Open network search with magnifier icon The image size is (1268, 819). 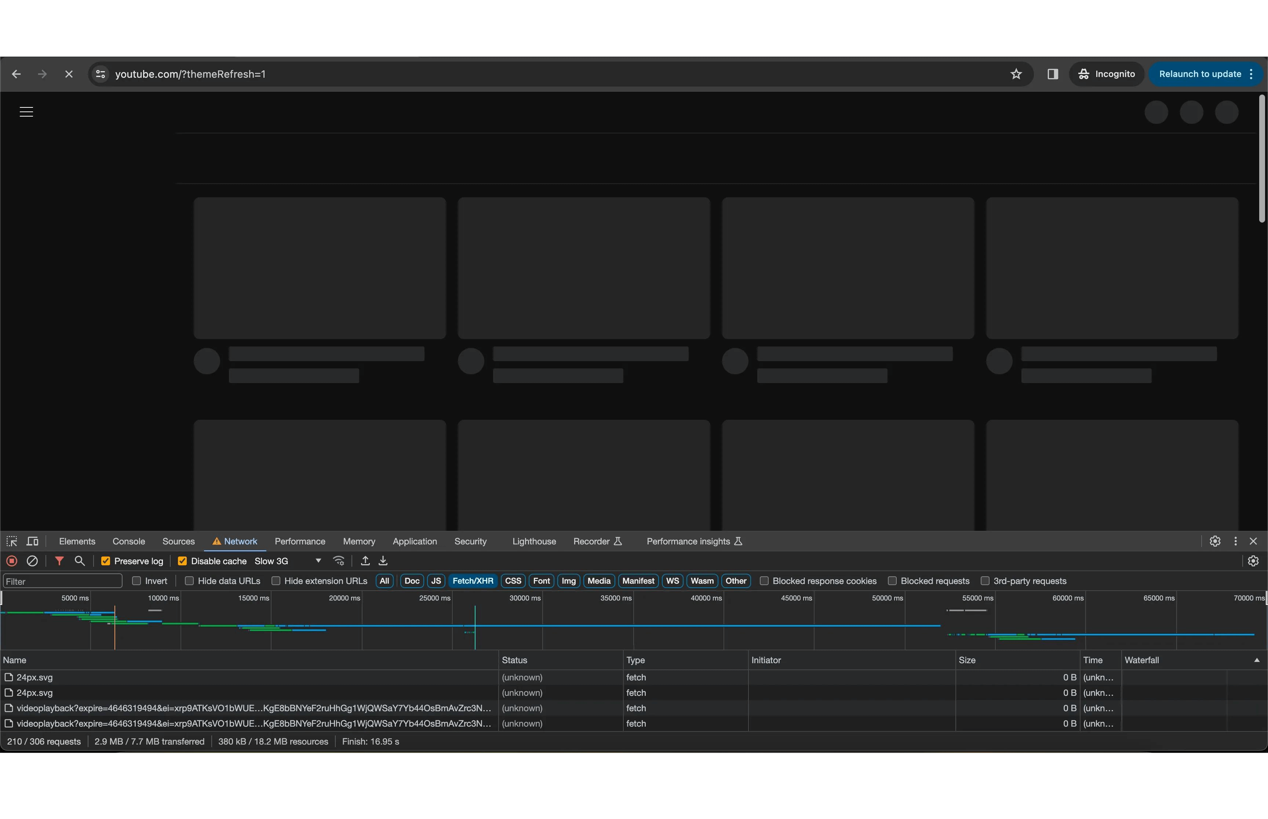80,561
